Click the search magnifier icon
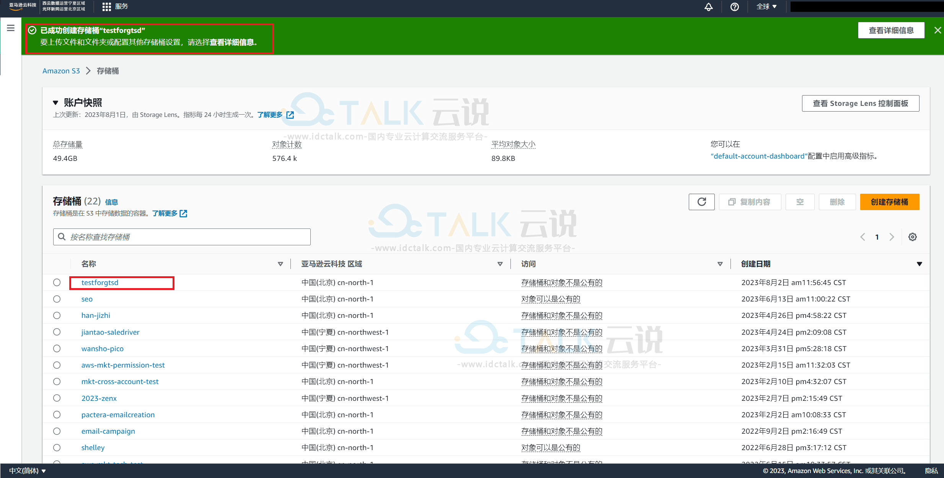The width and height of the screenshot is (944, 478). (x=62, y=237)
